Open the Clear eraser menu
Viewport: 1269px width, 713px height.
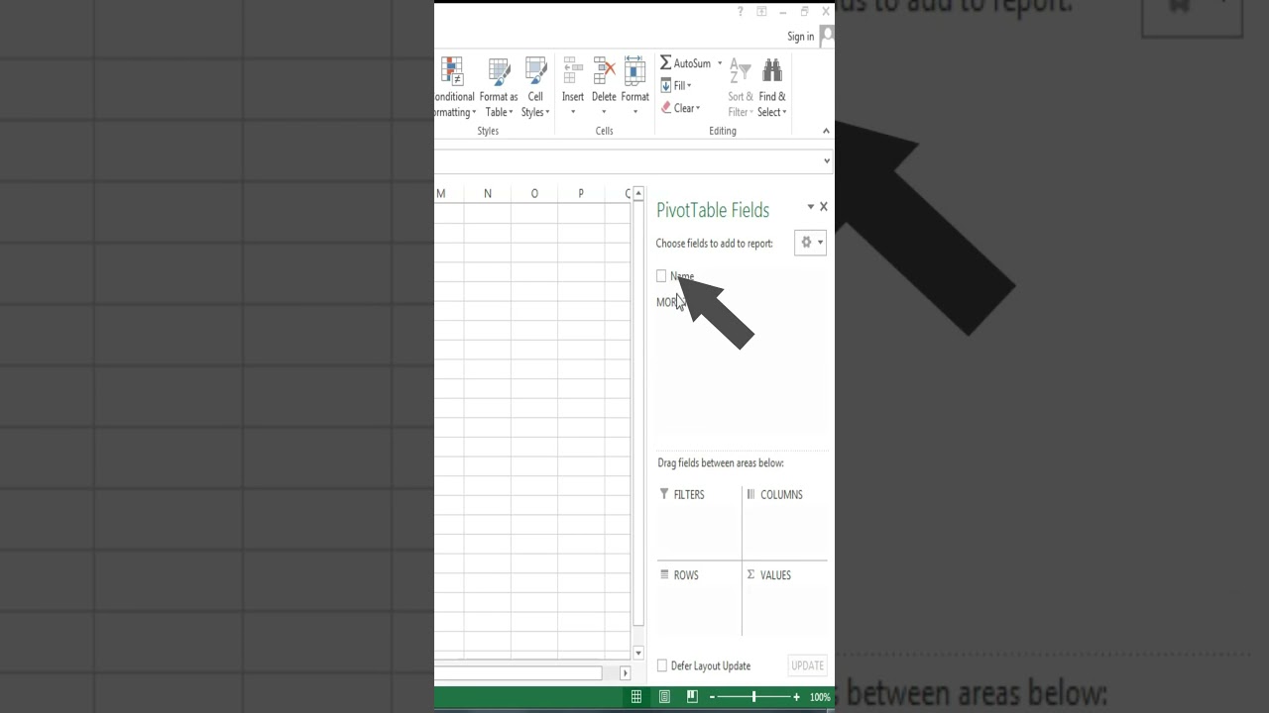pyautogui.click(x=680, y=108)
